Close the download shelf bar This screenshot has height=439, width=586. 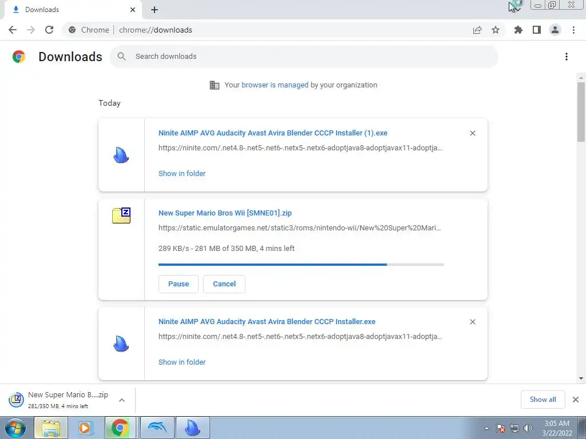click(576, 400)
